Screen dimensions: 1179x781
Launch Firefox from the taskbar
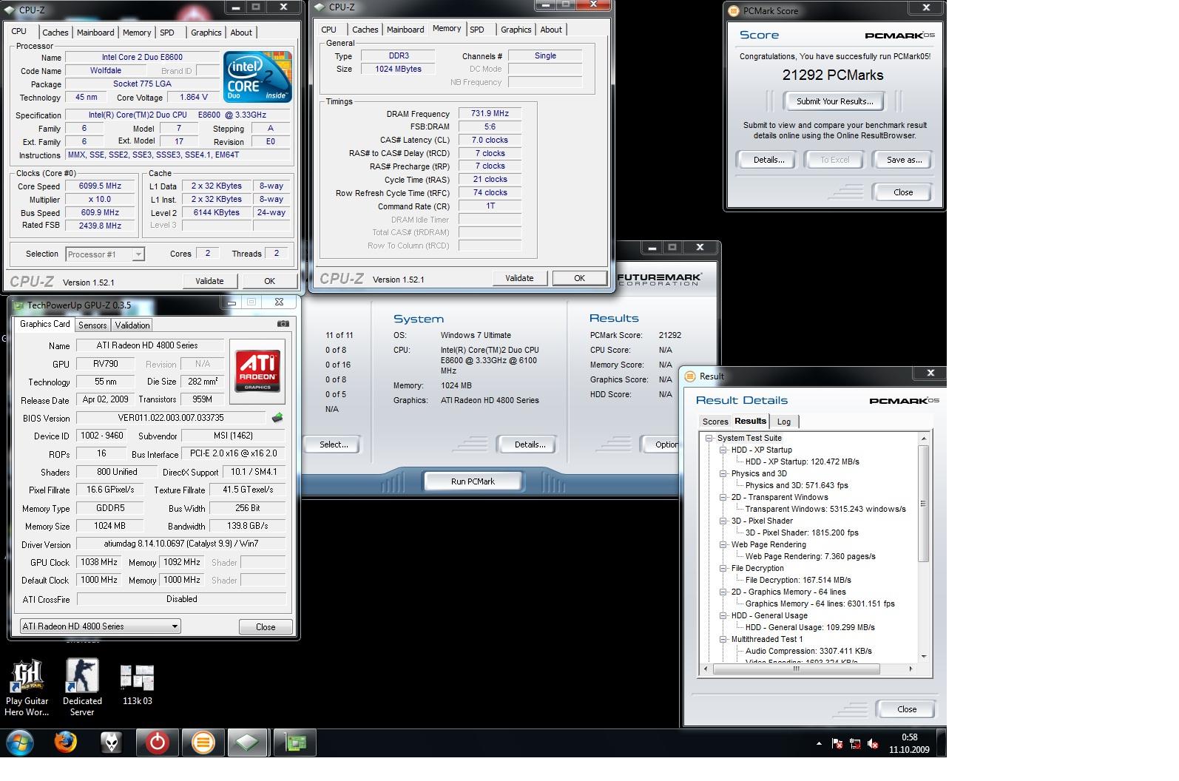point(66,742)
